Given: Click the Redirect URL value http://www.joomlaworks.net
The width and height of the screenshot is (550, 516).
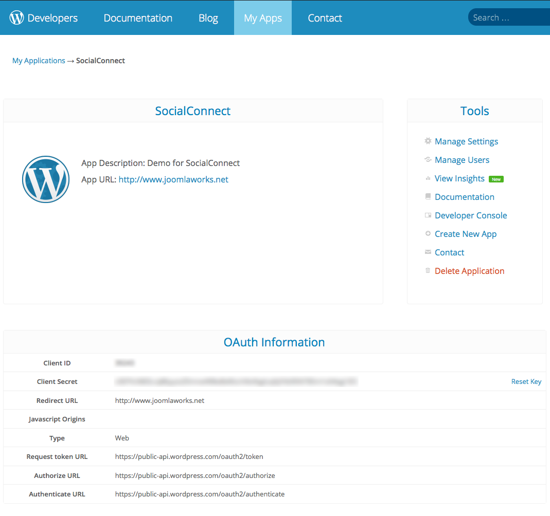Looking at the screenshot, I should pos(159,400).
